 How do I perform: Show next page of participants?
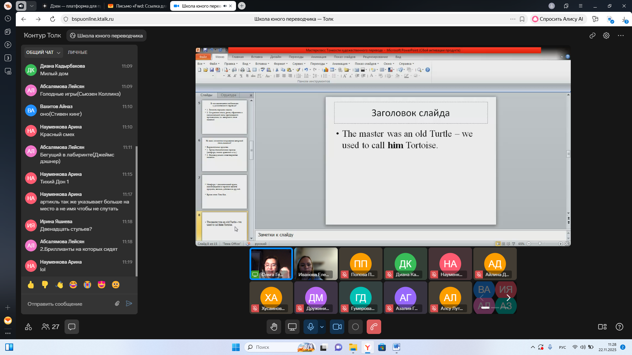coord(508,298)
